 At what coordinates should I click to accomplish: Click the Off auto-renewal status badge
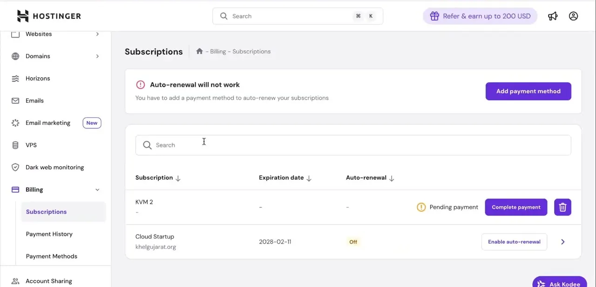[353, 242]
